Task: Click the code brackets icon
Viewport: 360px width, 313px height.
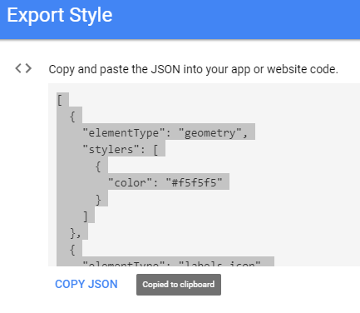Action: (23, 68)
